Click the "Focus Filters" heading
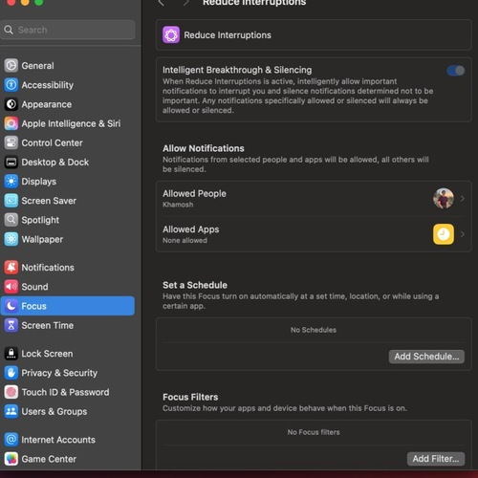The image size is (478, 478). pos(190,397)
